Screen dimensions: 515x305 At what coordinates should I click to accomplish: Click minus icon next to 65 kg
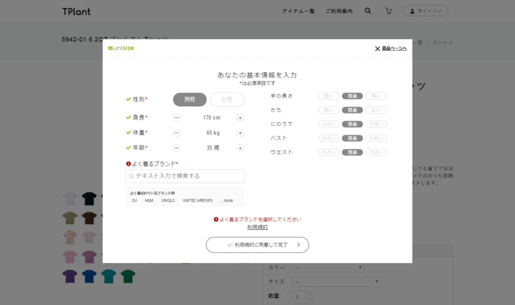[x=176, y=133]
